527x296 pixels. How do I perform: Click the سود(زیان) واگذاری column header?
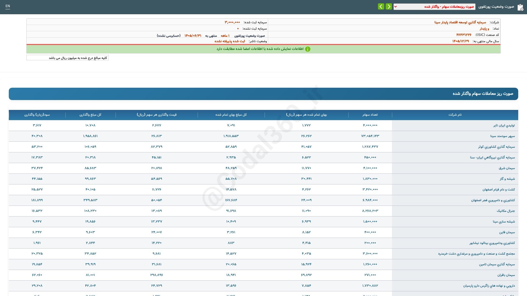(x=37, y=115)
